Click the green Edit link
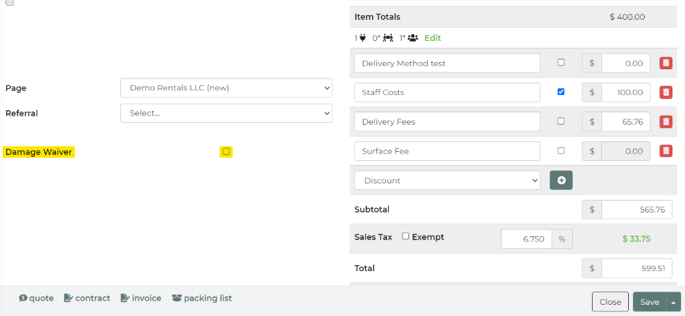685x316 pixels. click(x=432, y=38)
